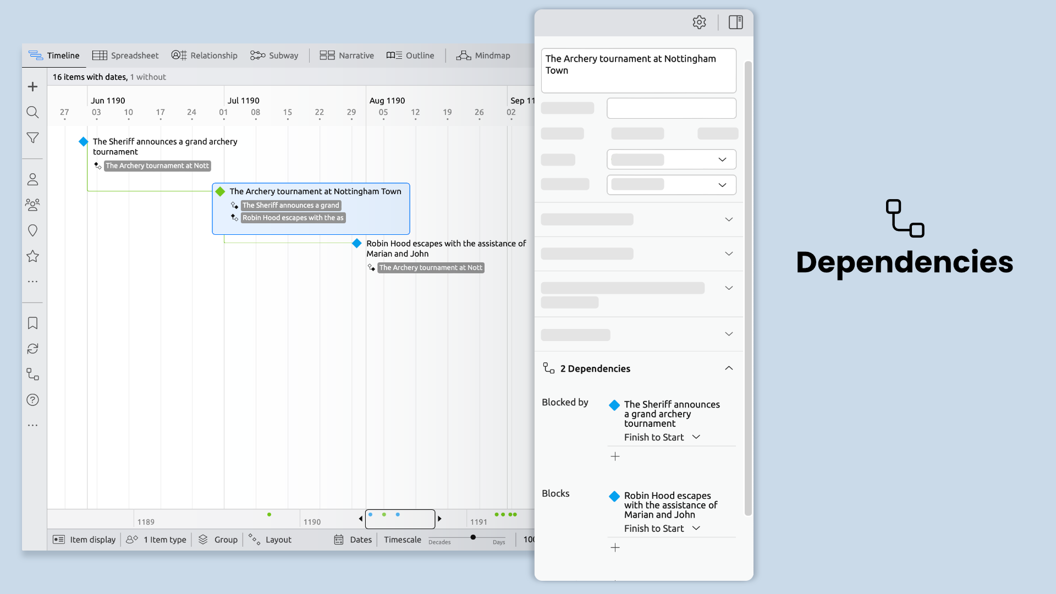This screenshot has height=594, width=1056.
Task: Expand second collapsed inspector section
Action: (729, 254)
